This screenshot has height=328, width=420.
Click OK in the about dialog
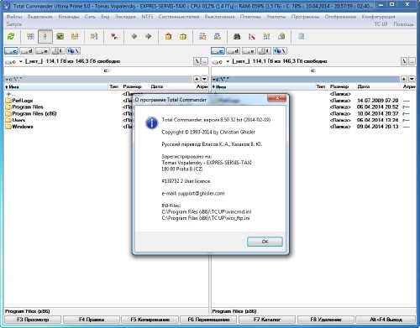tap(265, 242)
